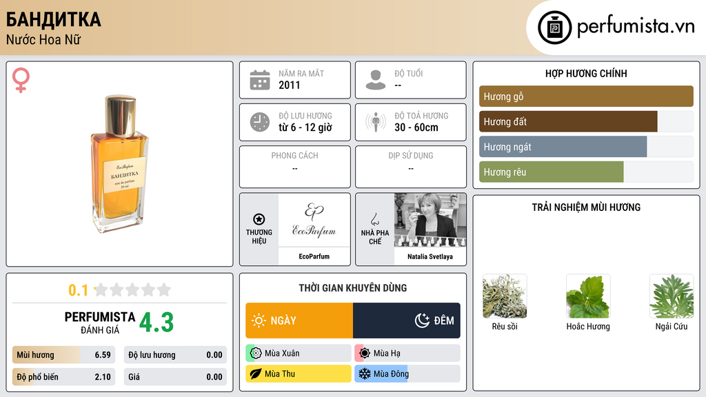Image resolution: width=706 pixels, height=397 pixels.
Task: Open the EcoParfum brand logo
Action: (314, 220)
